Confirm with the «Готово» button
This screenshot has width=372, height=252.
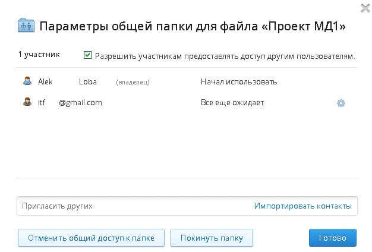(332, 238)
